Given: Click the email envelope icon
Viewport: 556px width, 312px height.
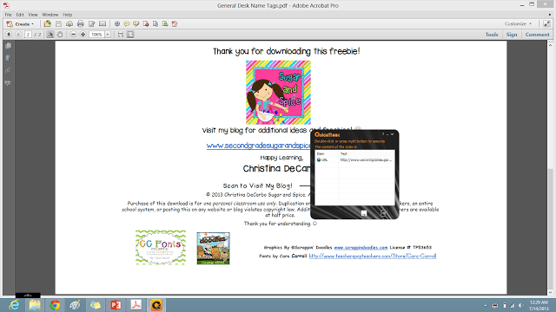Looking at the screenshot, I should tap(103, 24).
